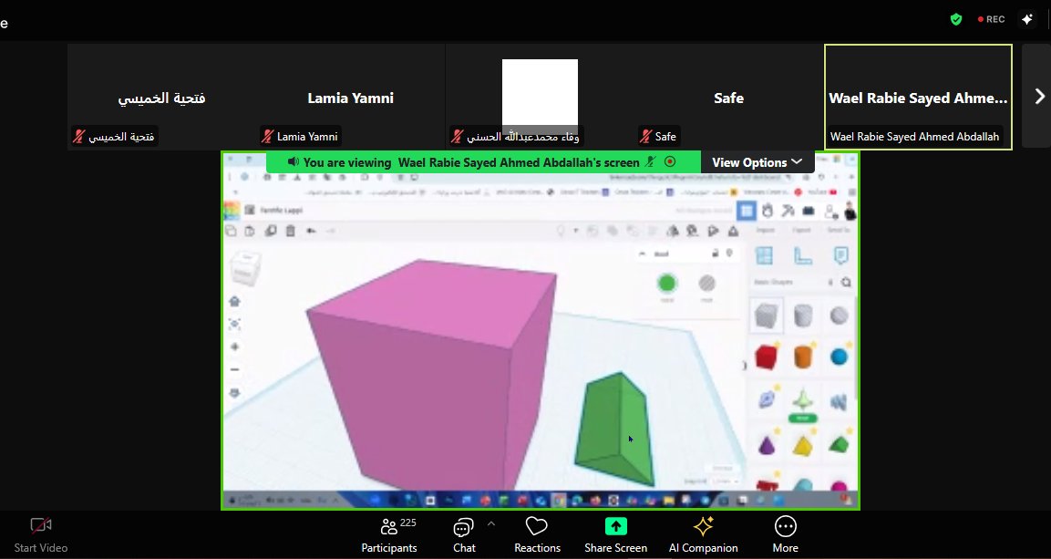
Task: Click the shapes search magnifier icon
Action: 846,282
